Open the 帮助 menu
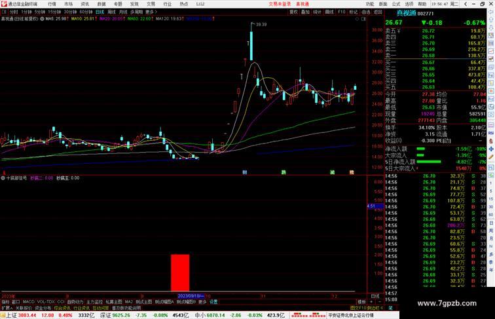The height and width of the screenshot is (319, 495). pos(422,4)
